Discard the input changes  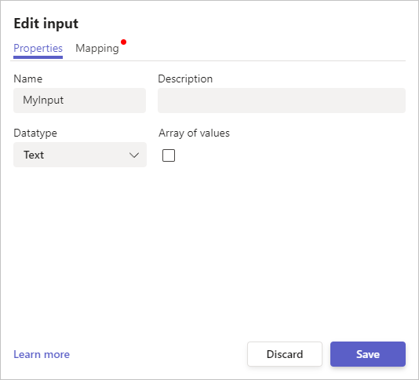[285, 354]
